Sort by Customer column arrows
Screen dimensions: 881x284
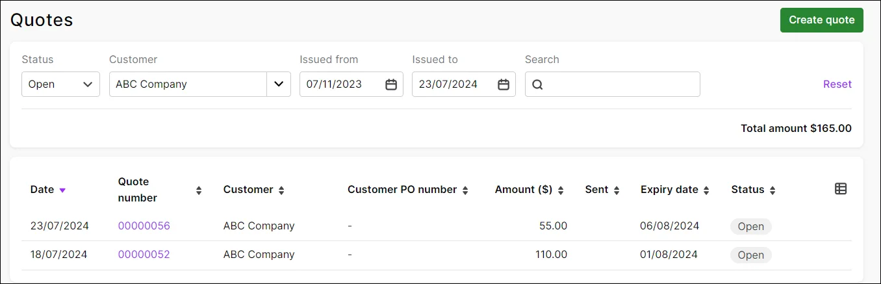(x=281, y=190)
